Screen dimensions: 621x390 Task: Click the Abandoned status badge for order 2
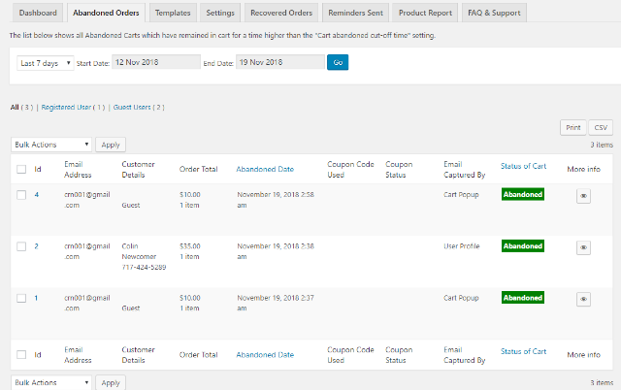coord(523,245)
